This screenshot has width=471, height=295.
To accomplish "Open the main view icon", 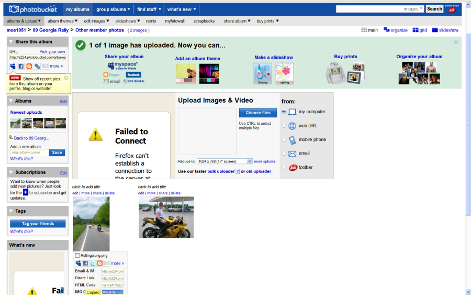I will tap(364, 30).
